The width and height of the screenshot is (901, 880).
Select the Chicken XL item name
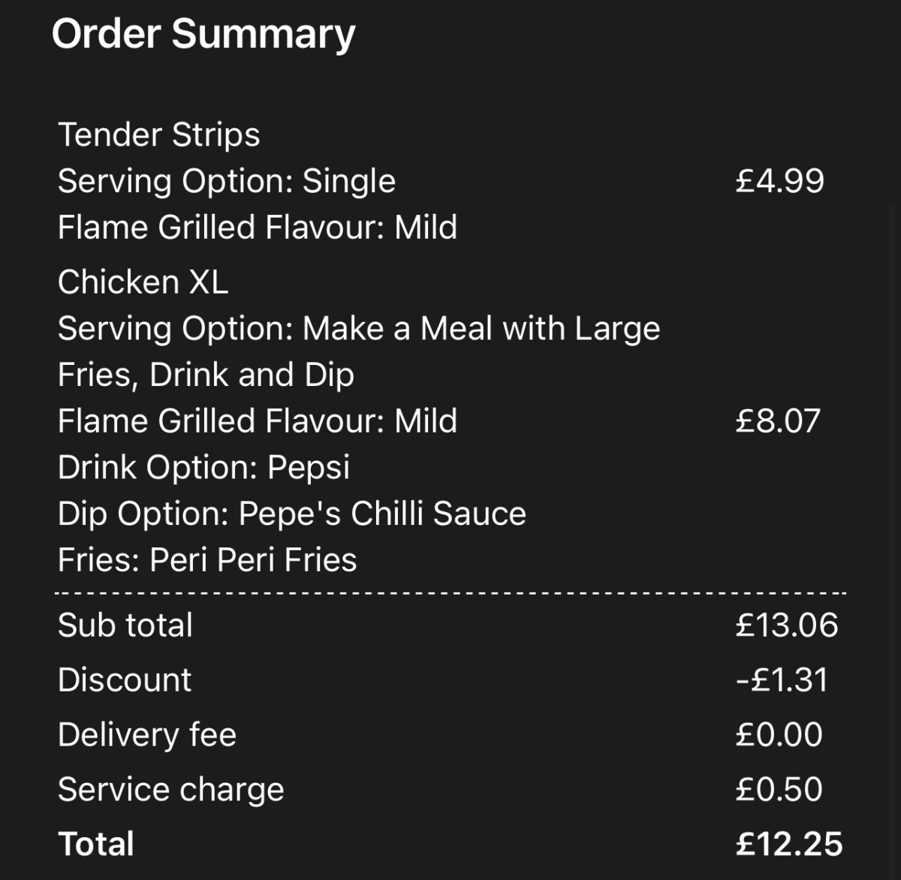(x=143, y=282)
